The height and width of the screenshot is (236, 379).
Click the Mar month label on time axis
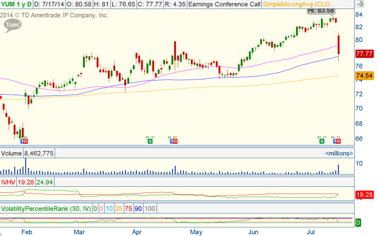click(x=79, y=232)
